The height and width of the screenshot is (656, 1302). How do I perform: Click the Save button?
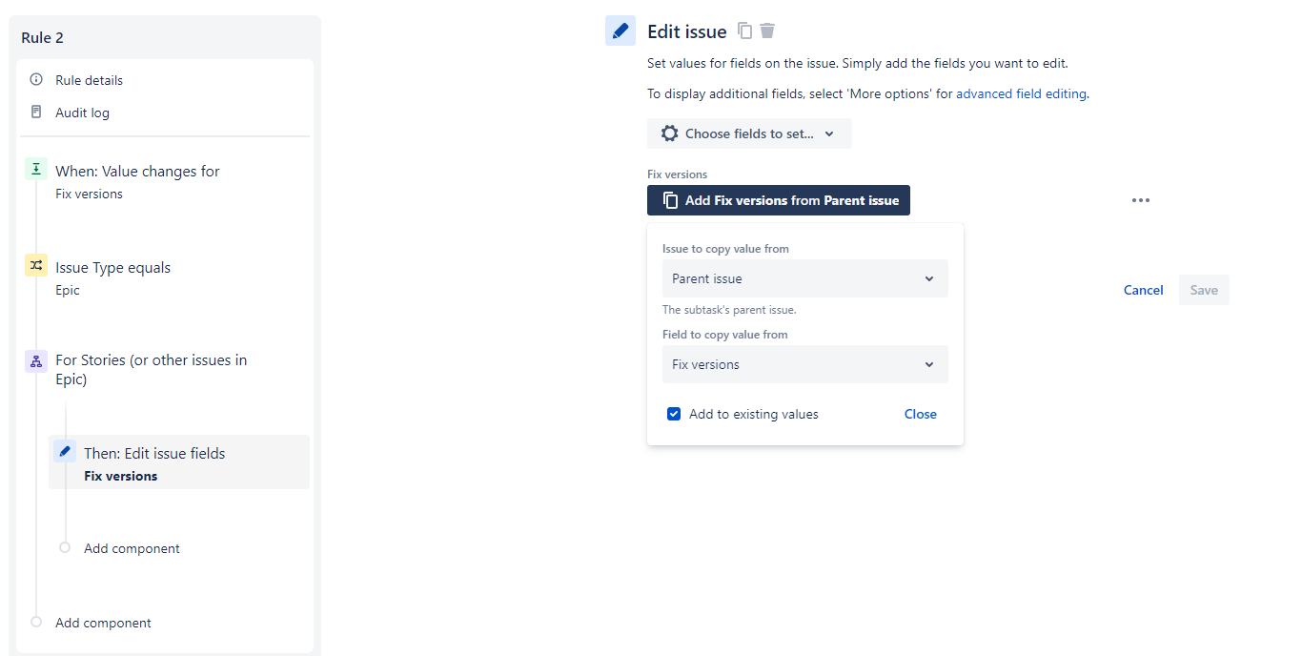(x=1204, y=290)
